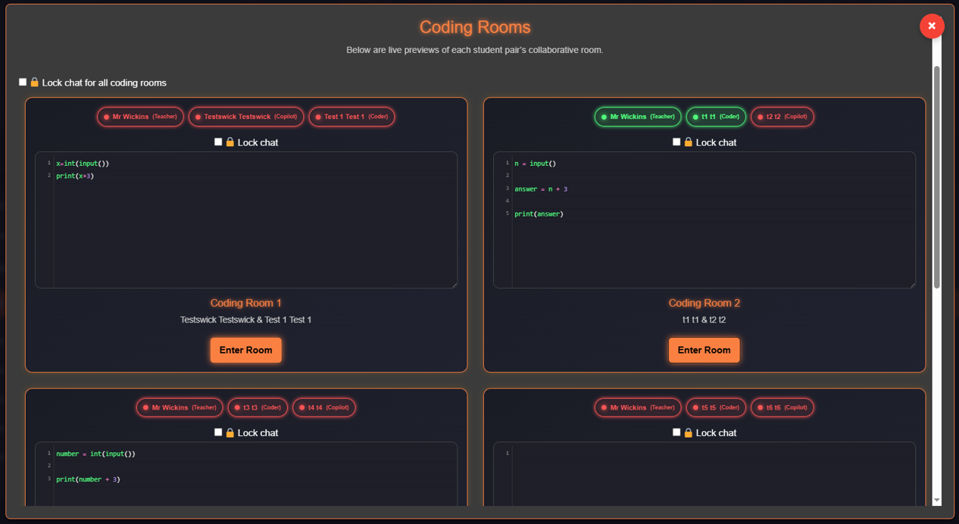
Task: Enable Lock chat for all coding rooms
Action: 23,82
